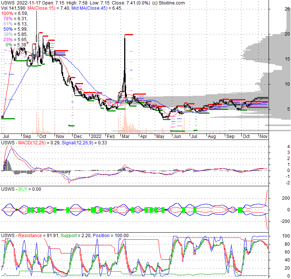Screen dimensions: 291x279
Task: Click the '4' value on MACD axis
Action: click(x=288, y=147)
